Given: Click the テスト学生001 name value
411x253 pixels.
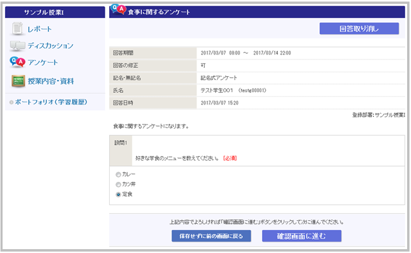Looking at the screenshot, I should pos(233,90).
